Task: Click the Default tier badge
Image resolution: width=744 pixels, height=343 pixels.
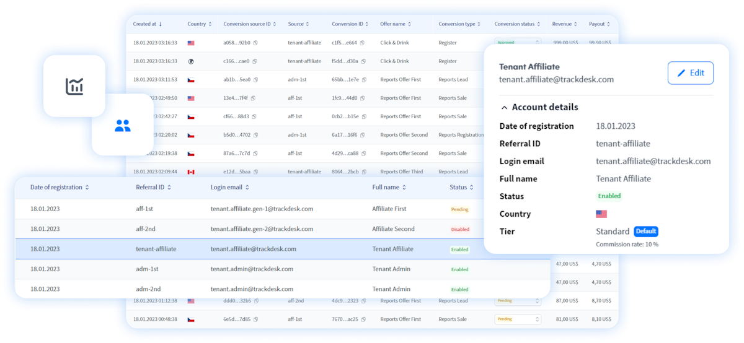Action: point(645,232)
